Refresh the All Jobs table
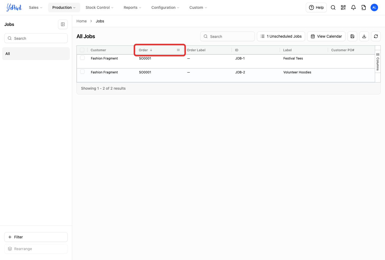The width and height of the screenshot is (385, 260). [x=376, y=36]
